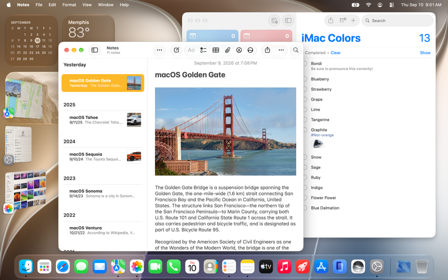Viewport: 448px width, 280px height.
Task: Click the calendar view icon in Reminders toolbar
Action: tap(274, 21)
